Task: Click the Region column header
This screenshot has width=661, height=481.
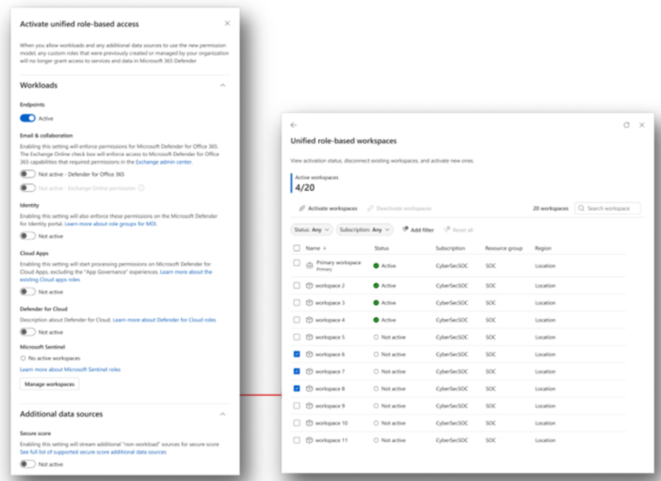Action: (x=543, y=248)
